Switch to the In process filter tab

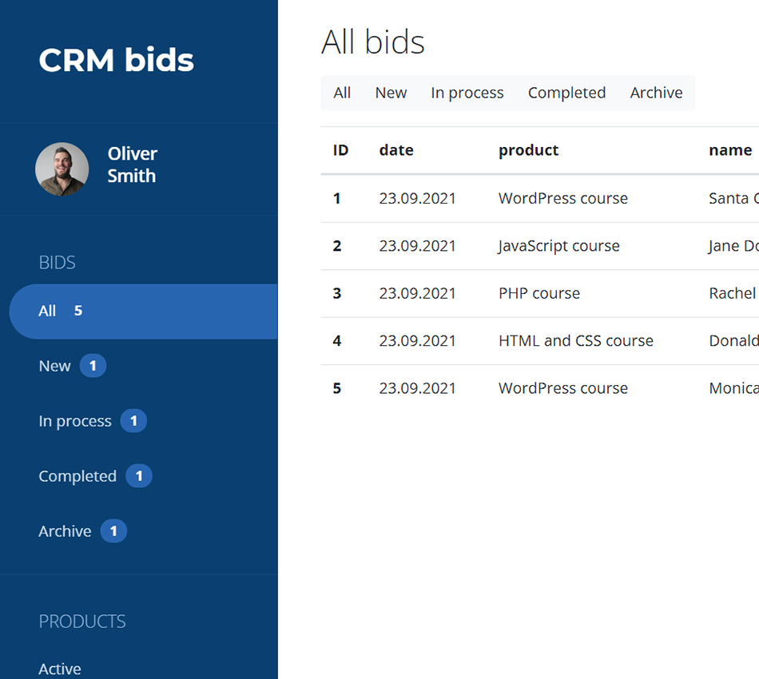click(x=467, y=93)
